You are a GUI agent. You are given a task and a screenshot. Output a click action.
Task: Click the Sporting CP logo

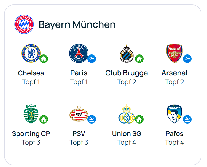(31, 114)
